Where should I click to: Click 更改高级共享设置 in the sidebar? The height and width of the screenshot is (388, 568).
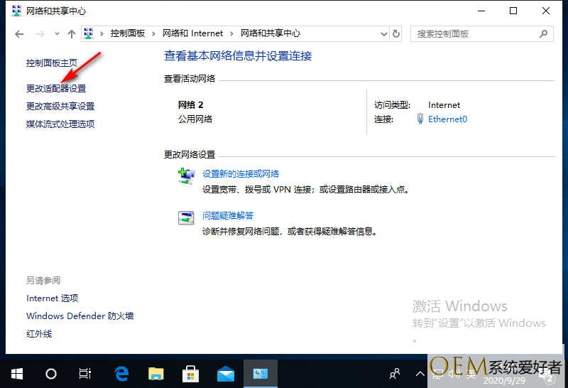tap(60, 107)
